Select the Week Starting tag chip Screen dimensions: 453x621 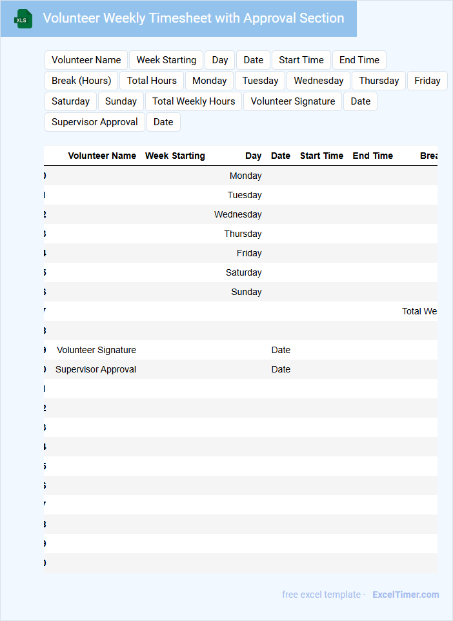(166, 60)
